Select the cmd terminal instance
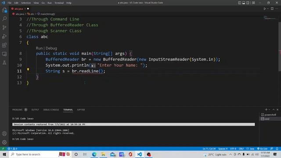Image resolution: width=281 pixels, height=158 pixels. [270, 119]
